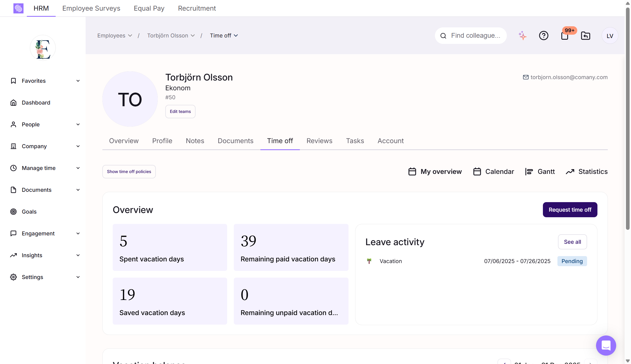Click the Gantt chart icon
631x364 pixels.
[x=529, y=171]
